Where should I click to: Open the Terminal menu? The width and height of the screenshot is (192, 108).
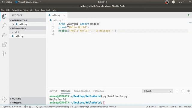pos(45,10)
